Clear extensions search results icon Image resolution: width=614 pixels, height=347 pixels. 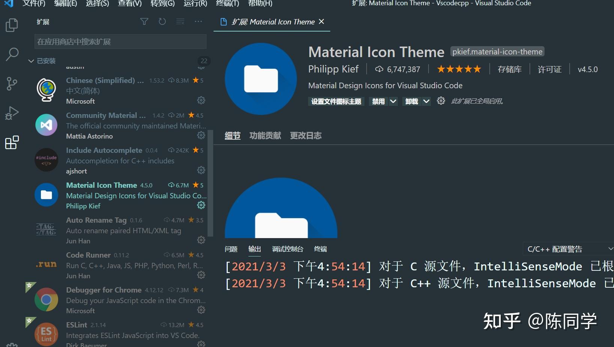(180, 21)
